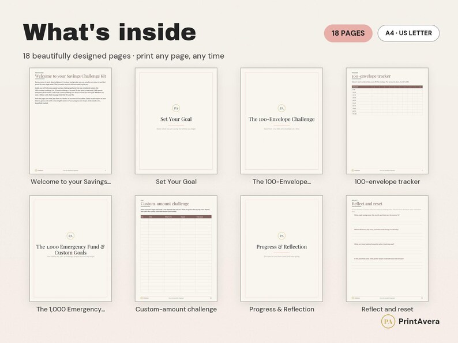This screenshot has width=458, height=343.
Task: Click the 100-envelope tracker caption
Action: coord(387,181)
